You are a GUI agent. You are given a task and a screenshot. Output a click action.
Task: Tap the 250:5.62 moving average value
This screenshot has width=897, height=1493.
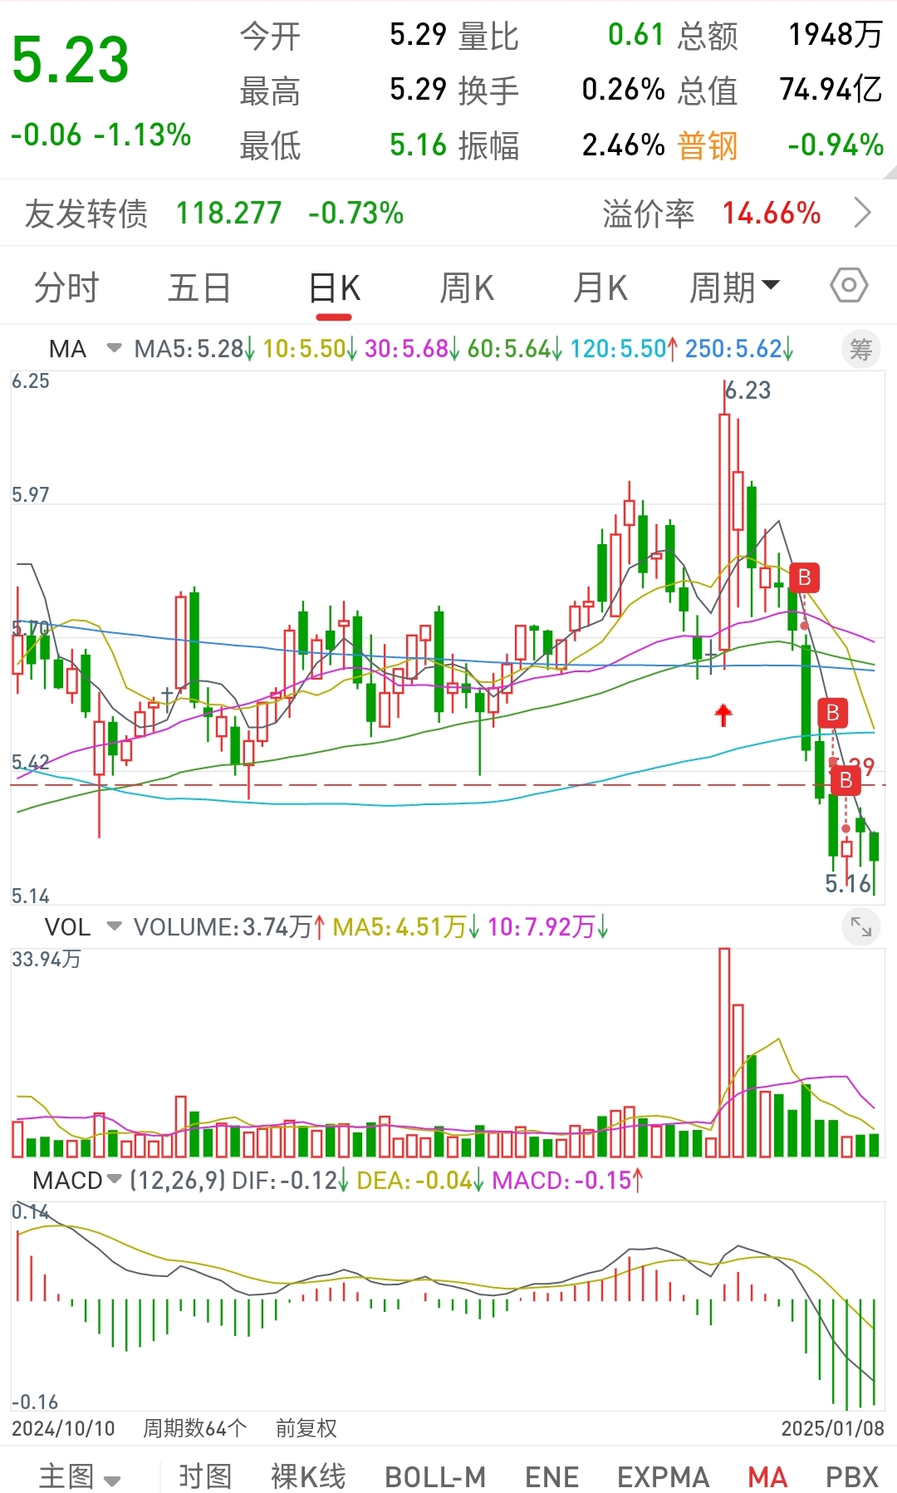tap(739, 348)
